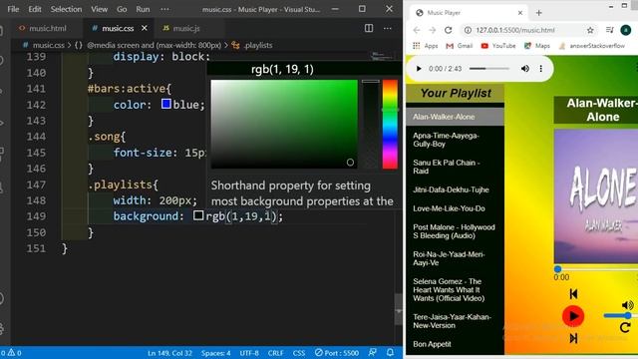This screenshot has width=638, height=359.
Task: Change encoding via UTF-8 status item
Action: pyautogui.click(x=249, y=353)
